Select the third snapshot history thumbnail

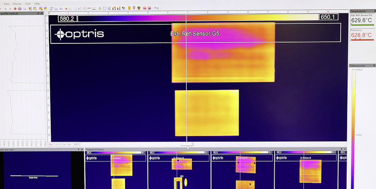tap(242, 170)
